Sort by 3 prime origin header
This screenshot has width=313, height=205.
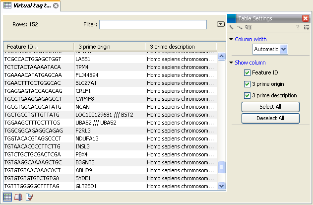click(x=110, y=47)
